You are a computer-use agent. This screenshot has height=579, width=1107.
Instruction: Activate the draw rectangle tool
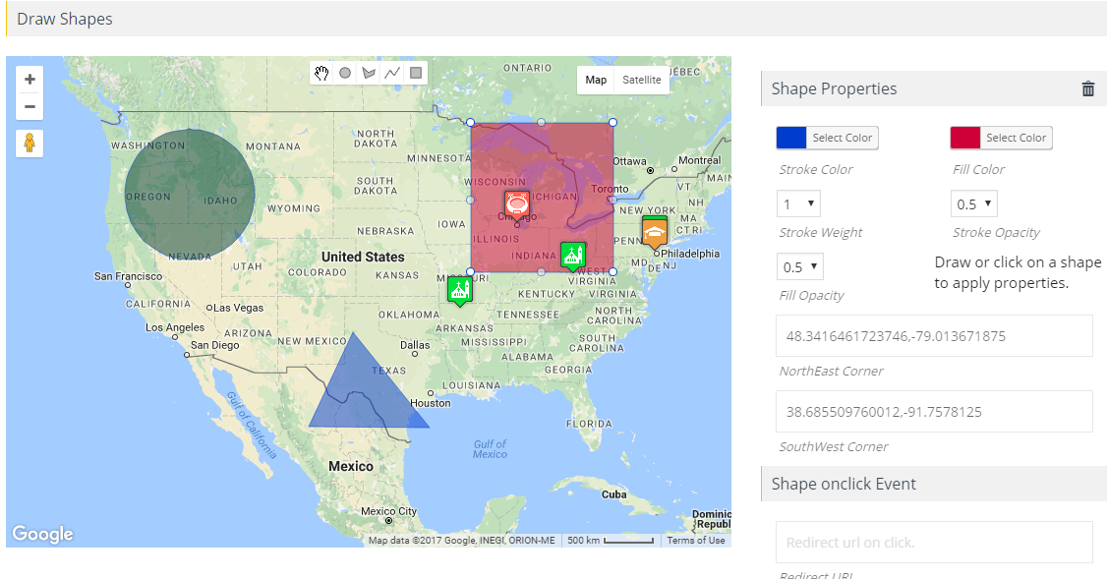(416, 73)
